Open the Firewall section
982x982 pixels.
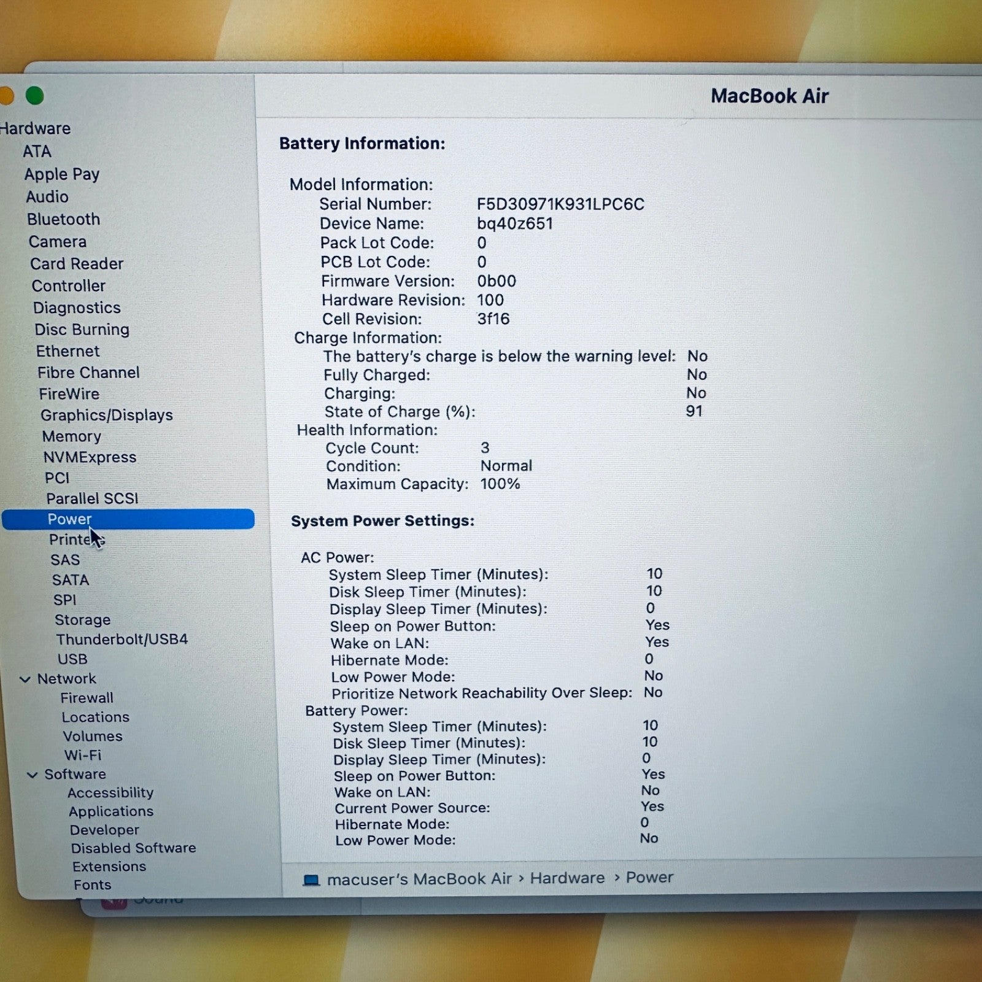[x=87, y=698]
